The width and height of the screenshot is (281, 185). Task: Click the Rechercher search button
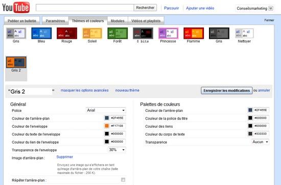coord(145,8)
